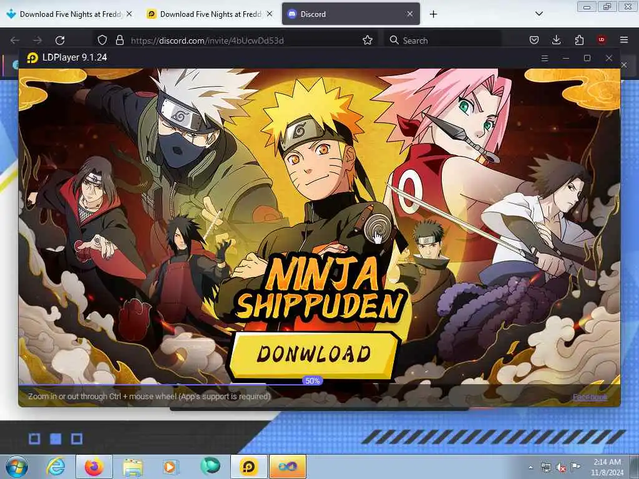The height and width of the screenshot is (479, 639).
Task: Close the first Download Five Nights tab
Action: point(129,14)
